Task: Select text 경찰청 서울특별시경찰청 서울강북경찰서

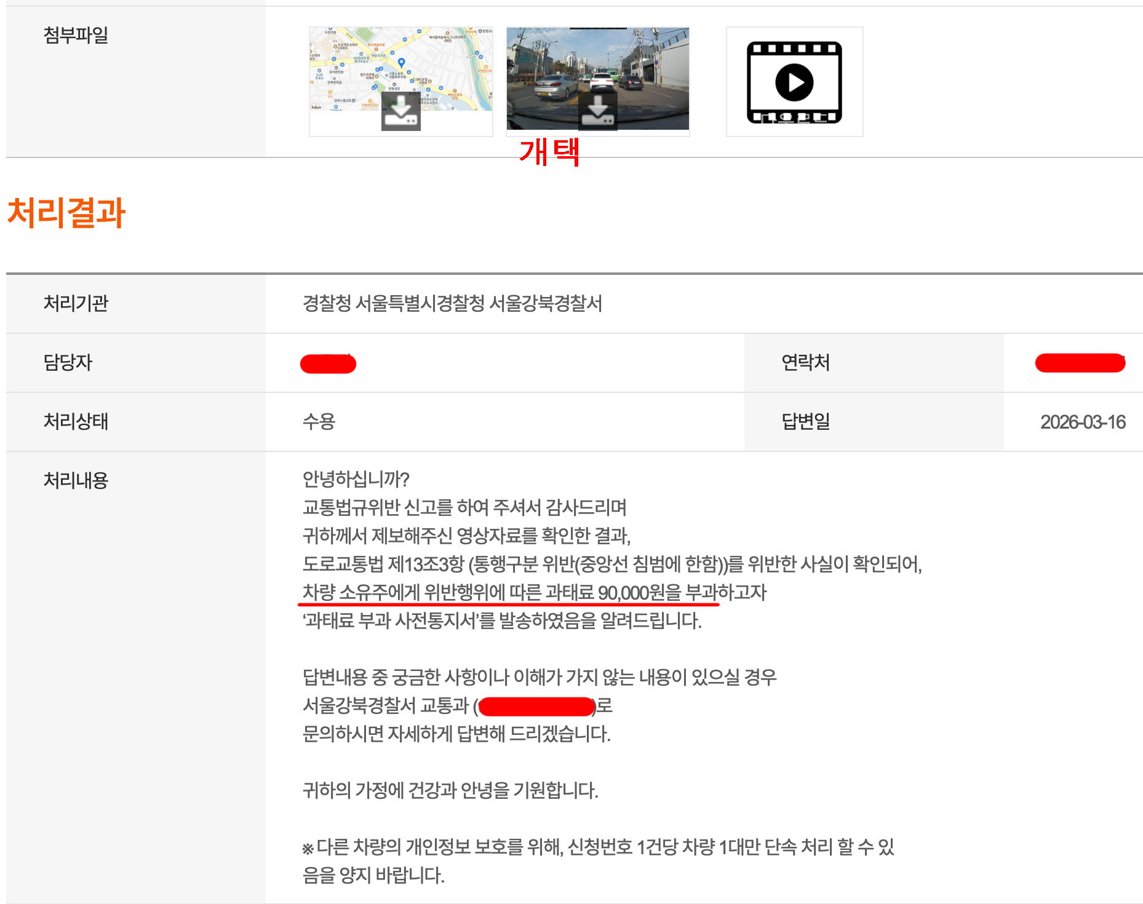Action: click(x=452, y=303)
